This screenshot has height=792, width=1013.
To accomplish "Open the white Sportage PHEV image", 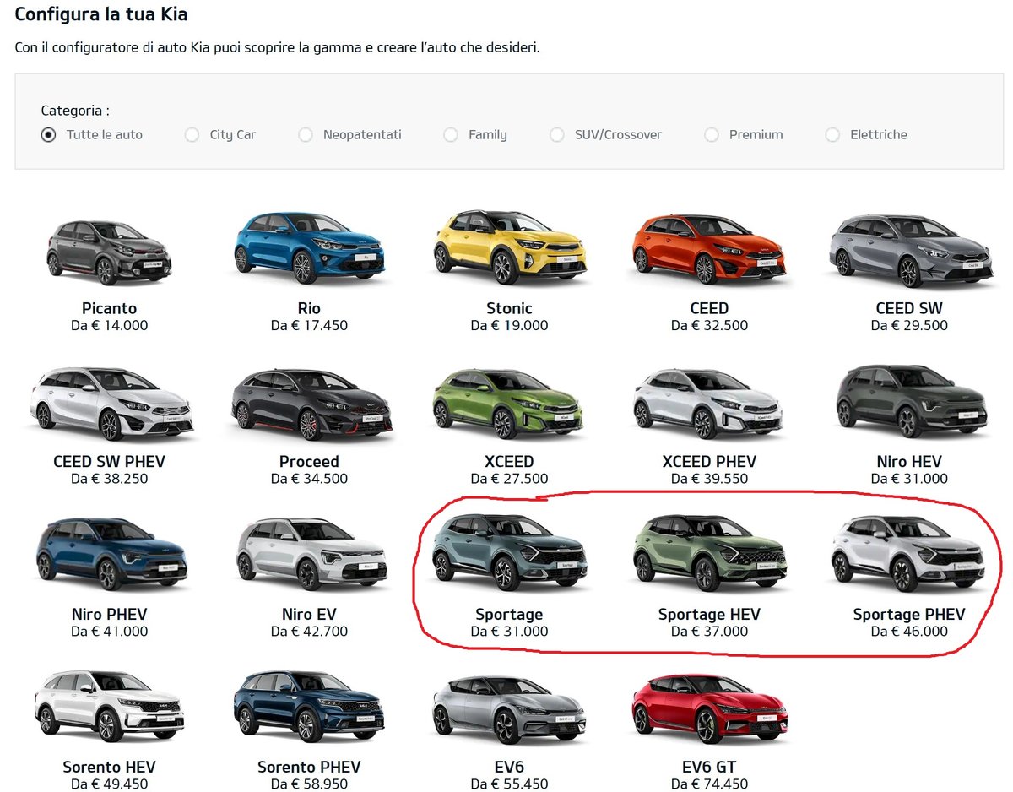I will tap(909, 552).
